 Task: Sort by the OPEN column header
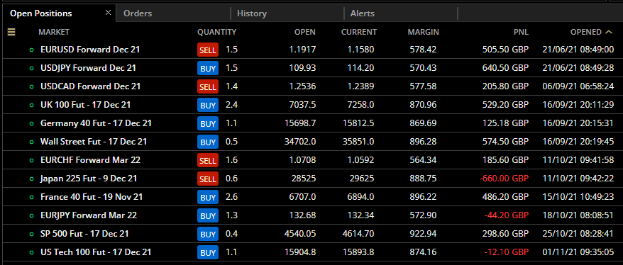pos(305,32)
